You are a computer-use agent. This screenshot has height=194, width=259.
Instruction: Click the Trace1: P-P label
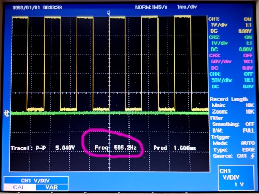click(28, 148)
